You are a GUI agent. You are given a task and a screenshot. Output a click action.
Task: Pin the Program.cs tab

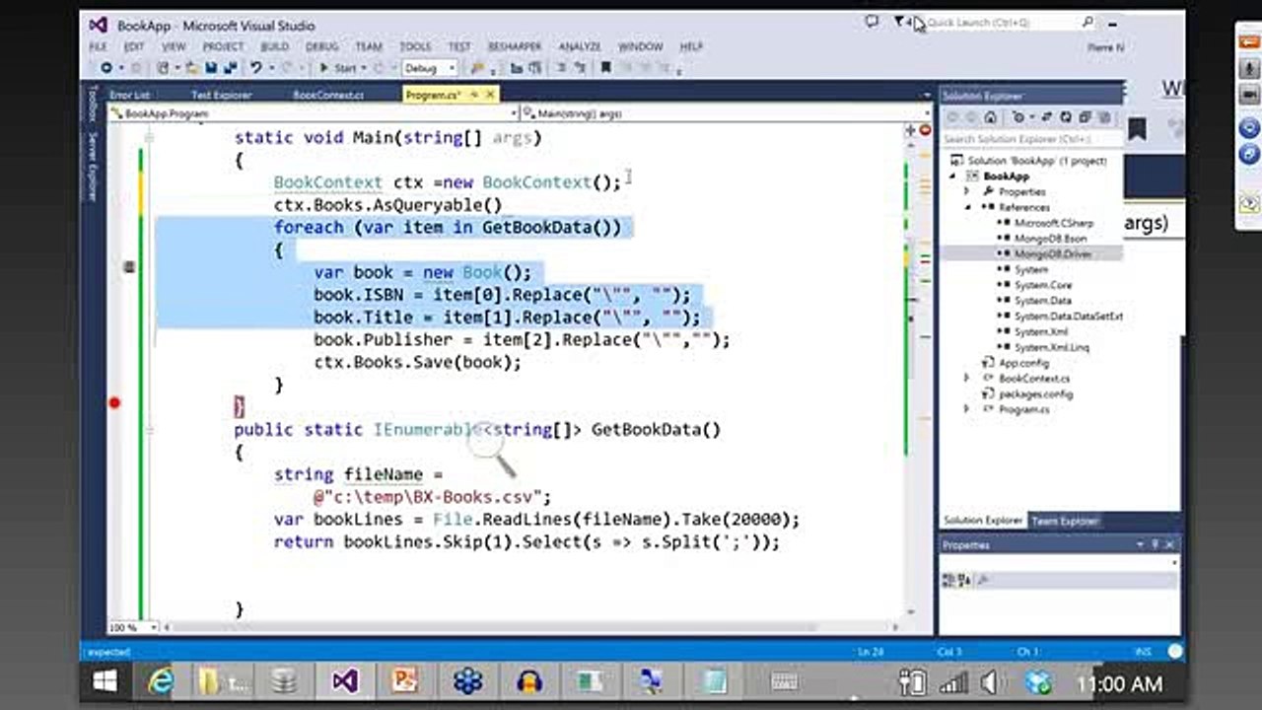coord(473,95)
